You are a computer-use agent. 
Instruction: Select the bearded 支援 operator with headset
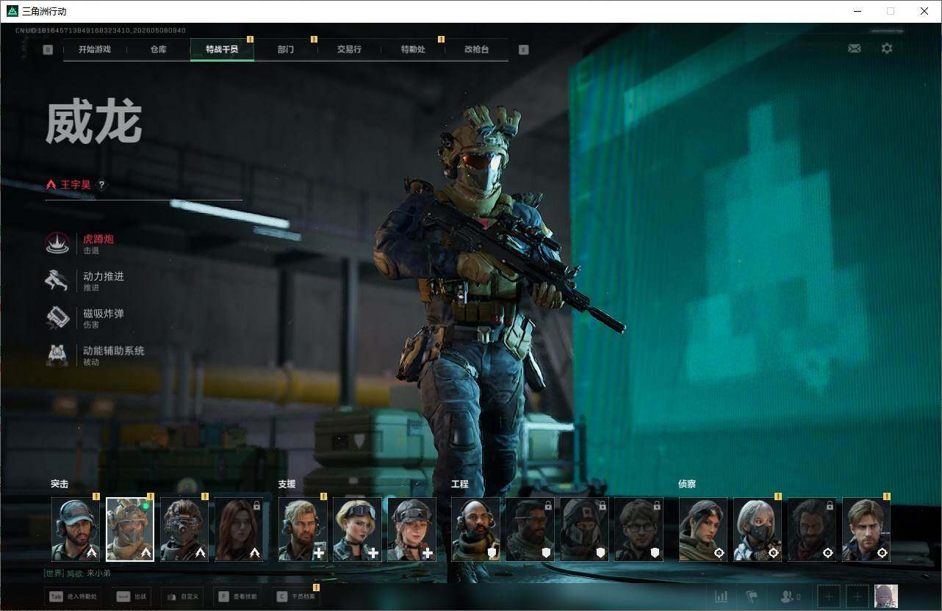(x=303, y=529)
